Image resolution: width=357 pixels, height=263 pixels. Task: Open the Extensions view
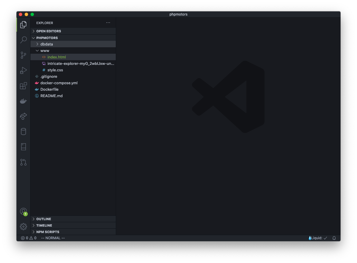click(23, 86)
